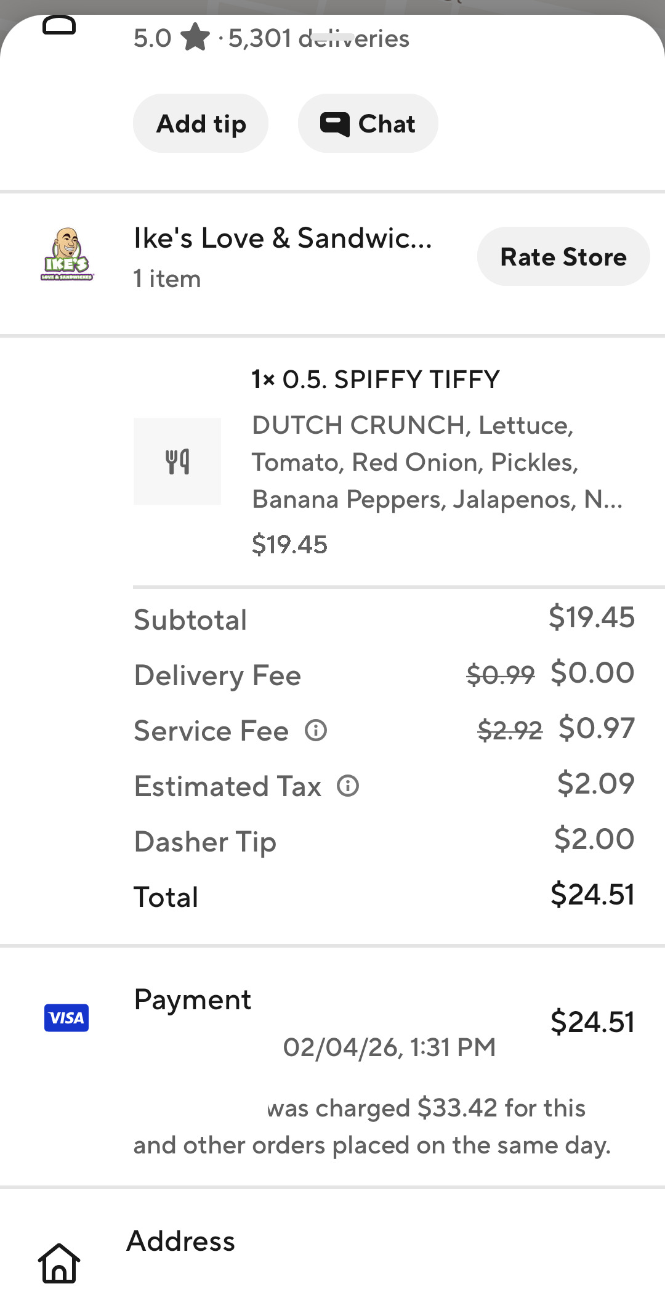Tap the chat bubble icon
This screenshot has width=665, height=1297.
(334, 124)
